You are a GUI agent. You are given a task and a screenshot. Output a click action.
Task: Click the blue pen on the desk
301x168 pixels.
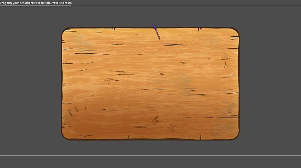coord(156,31)
